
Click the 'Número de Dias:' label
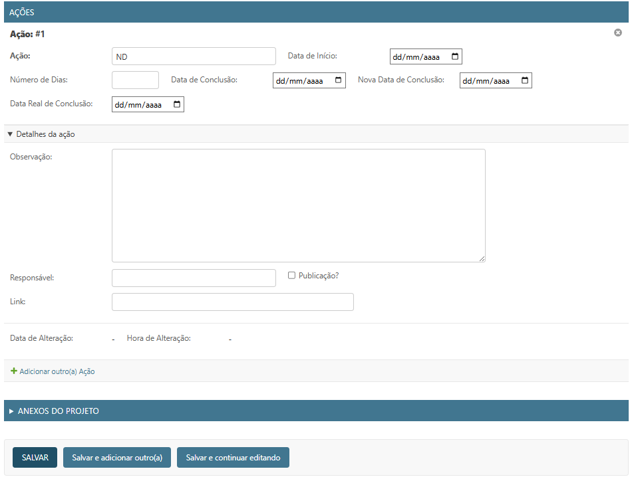click(39, 80)
